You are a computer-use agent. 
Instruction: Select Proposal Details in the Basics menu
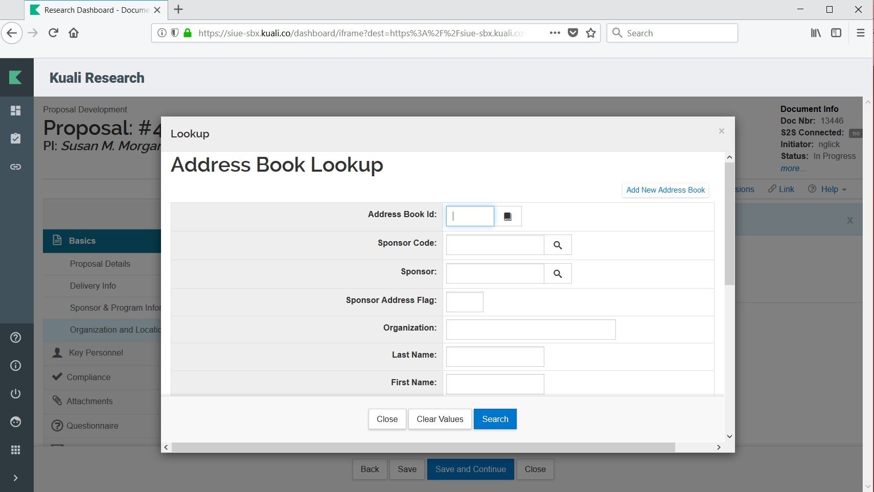tap(100, 264)
